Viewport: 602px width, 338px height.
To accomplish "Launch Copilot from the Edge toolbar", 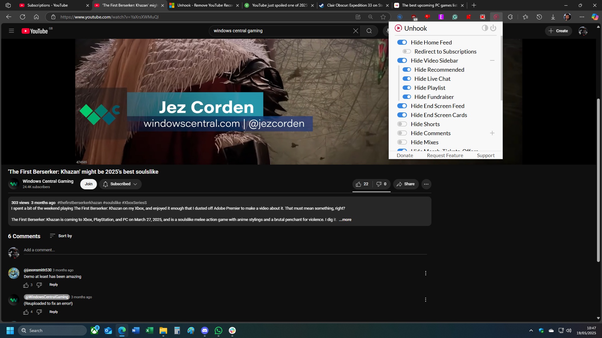I will 595,17.
